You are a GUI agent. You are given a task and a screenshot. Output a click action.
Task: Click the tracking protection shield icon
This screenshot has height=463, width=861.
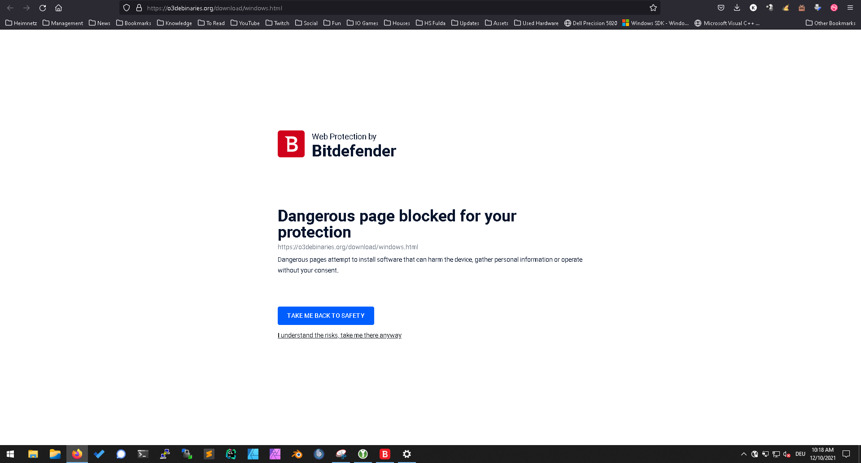tap(126, 8)
